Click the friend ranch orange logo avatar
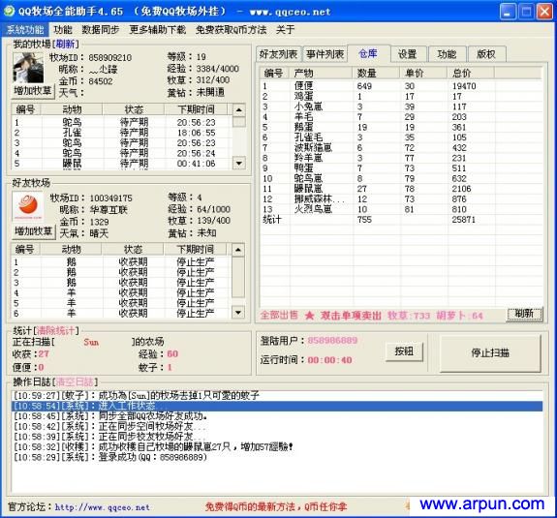The width and height of the screenshot is (557, 518). [x=28, y=207]
